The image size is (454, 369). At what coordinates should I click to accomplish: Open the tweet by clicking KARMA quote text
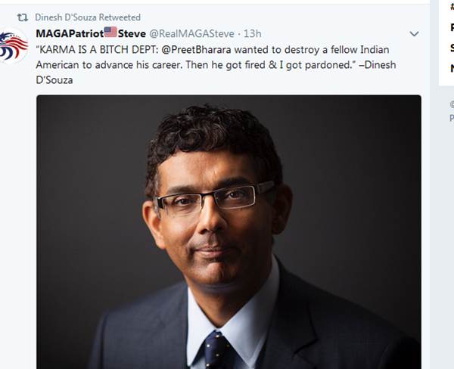click(216, 65)
